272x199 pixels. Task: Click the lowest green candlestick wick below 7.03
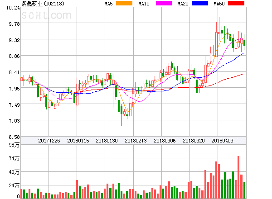[x=121, y=116]
